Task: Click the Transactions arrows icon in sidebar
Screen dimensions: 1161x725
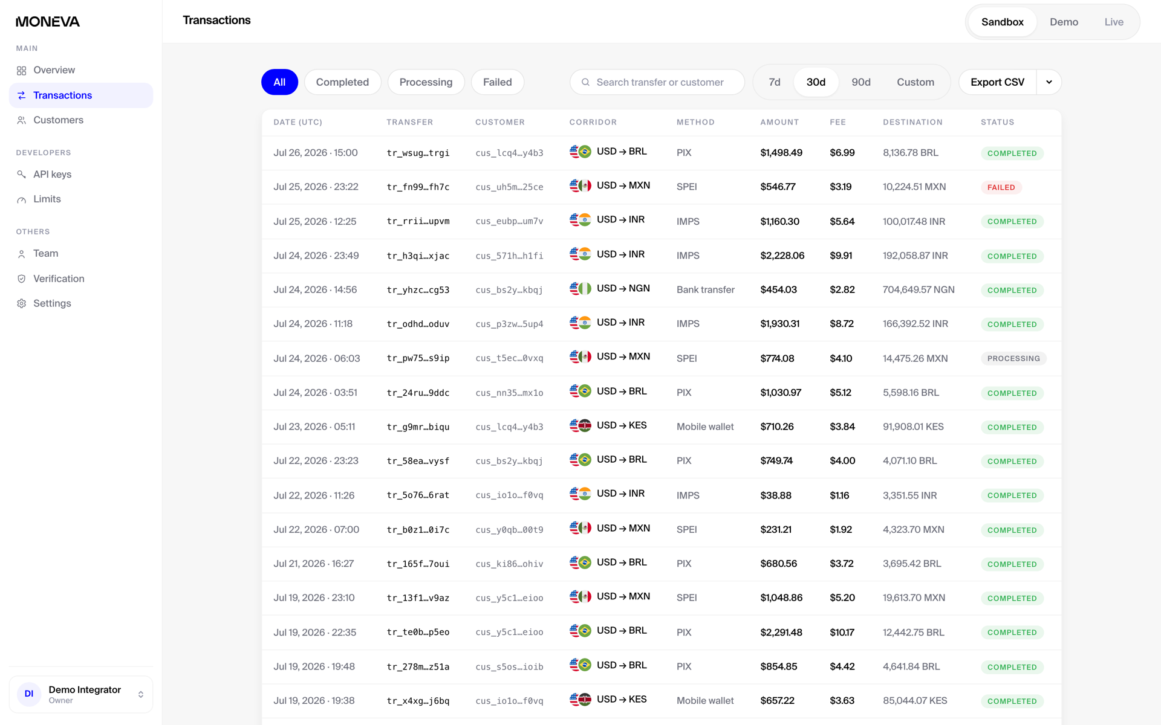Action: (22, 95)
